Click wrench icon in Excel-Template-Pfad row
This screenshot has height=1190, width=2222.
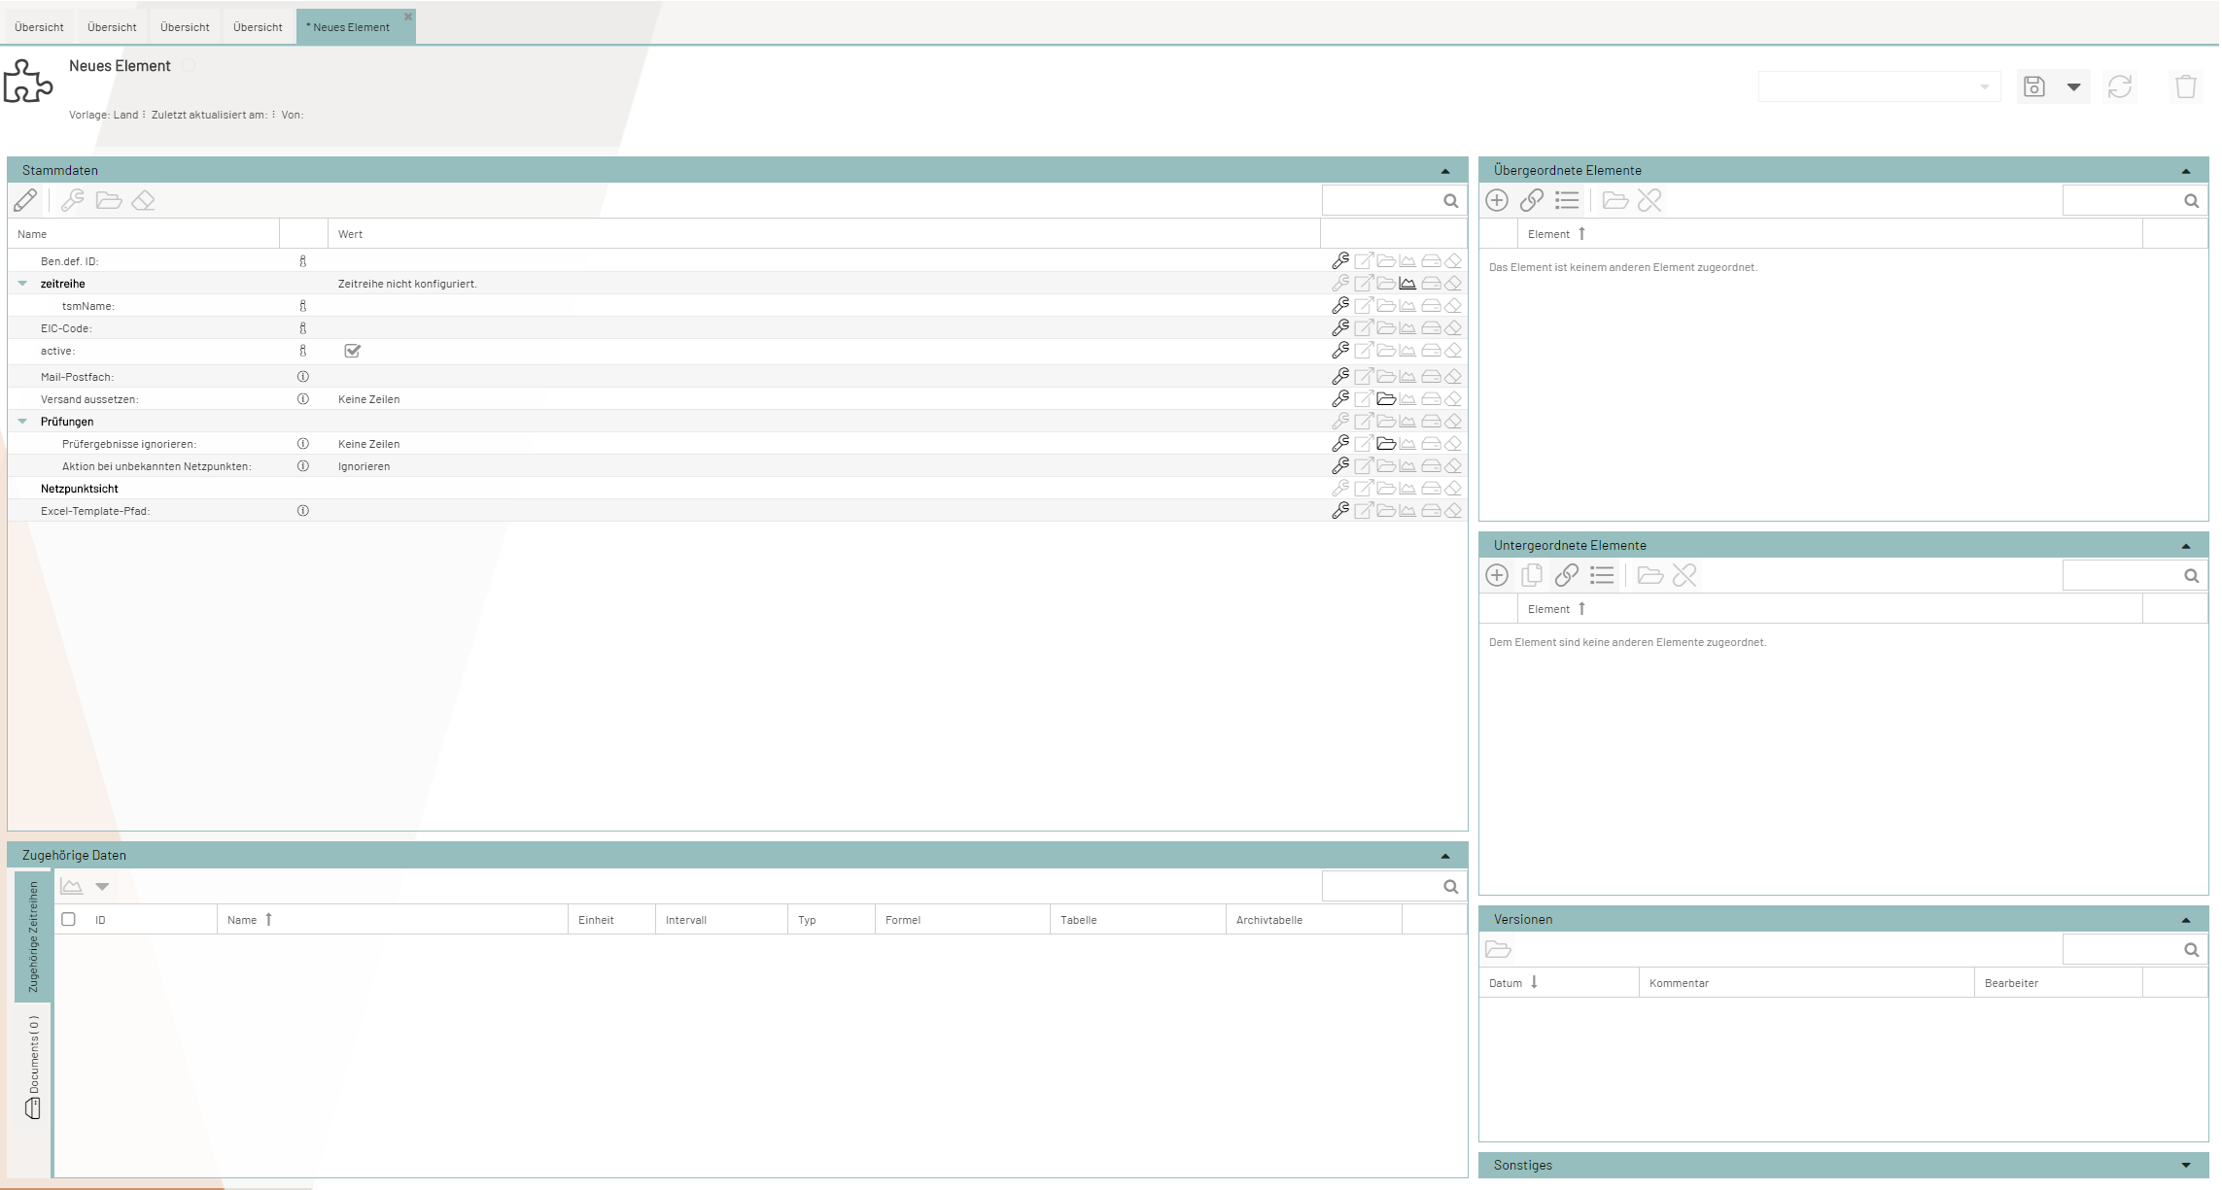(x=1340, y=511)
